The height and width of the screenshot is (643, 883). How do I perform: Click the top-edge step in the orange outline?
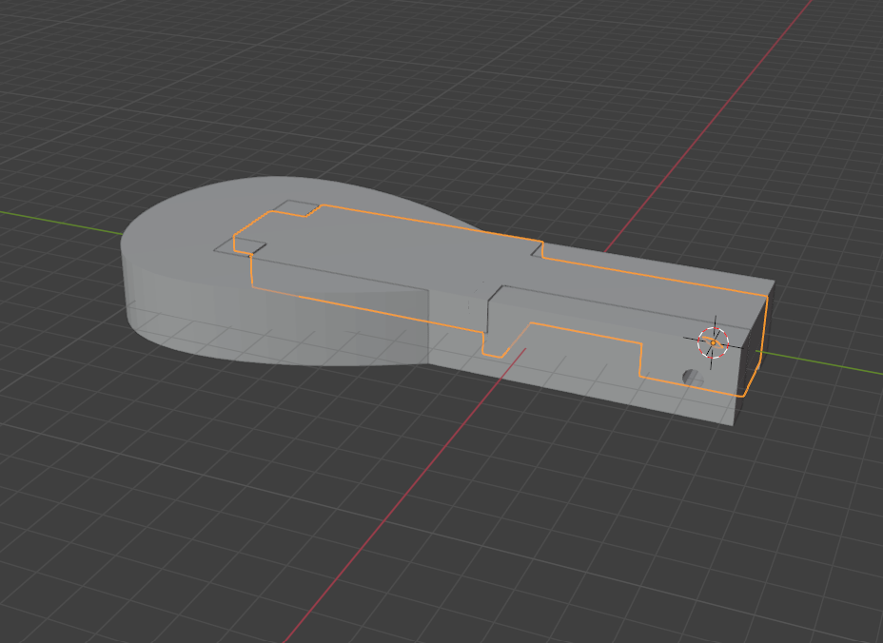tap(539, 249)
